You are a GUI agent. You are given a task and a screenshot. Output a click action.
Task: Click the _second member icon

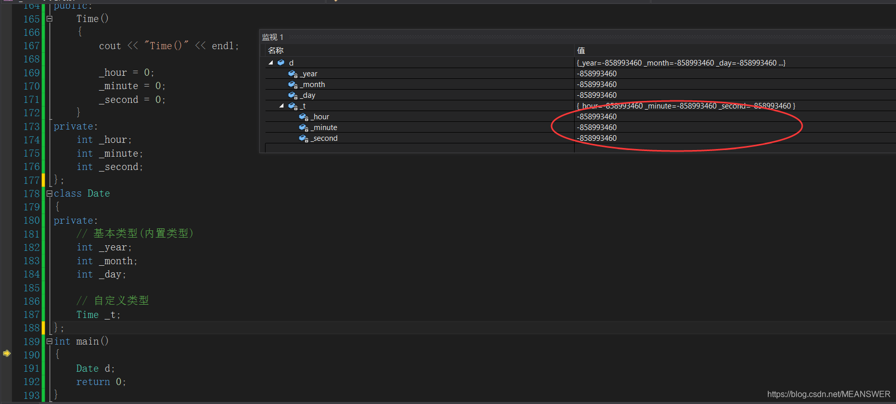pyautogui.click(x=303, y=138)
